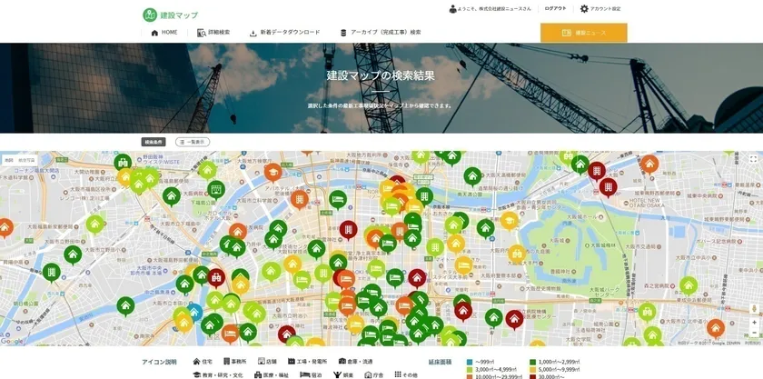Open the HOME menu item

point(164,33)
